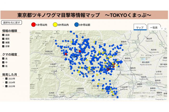The image size is (169, 112).
Task: Switch to the マップ tab
Action: coord(140,28)
